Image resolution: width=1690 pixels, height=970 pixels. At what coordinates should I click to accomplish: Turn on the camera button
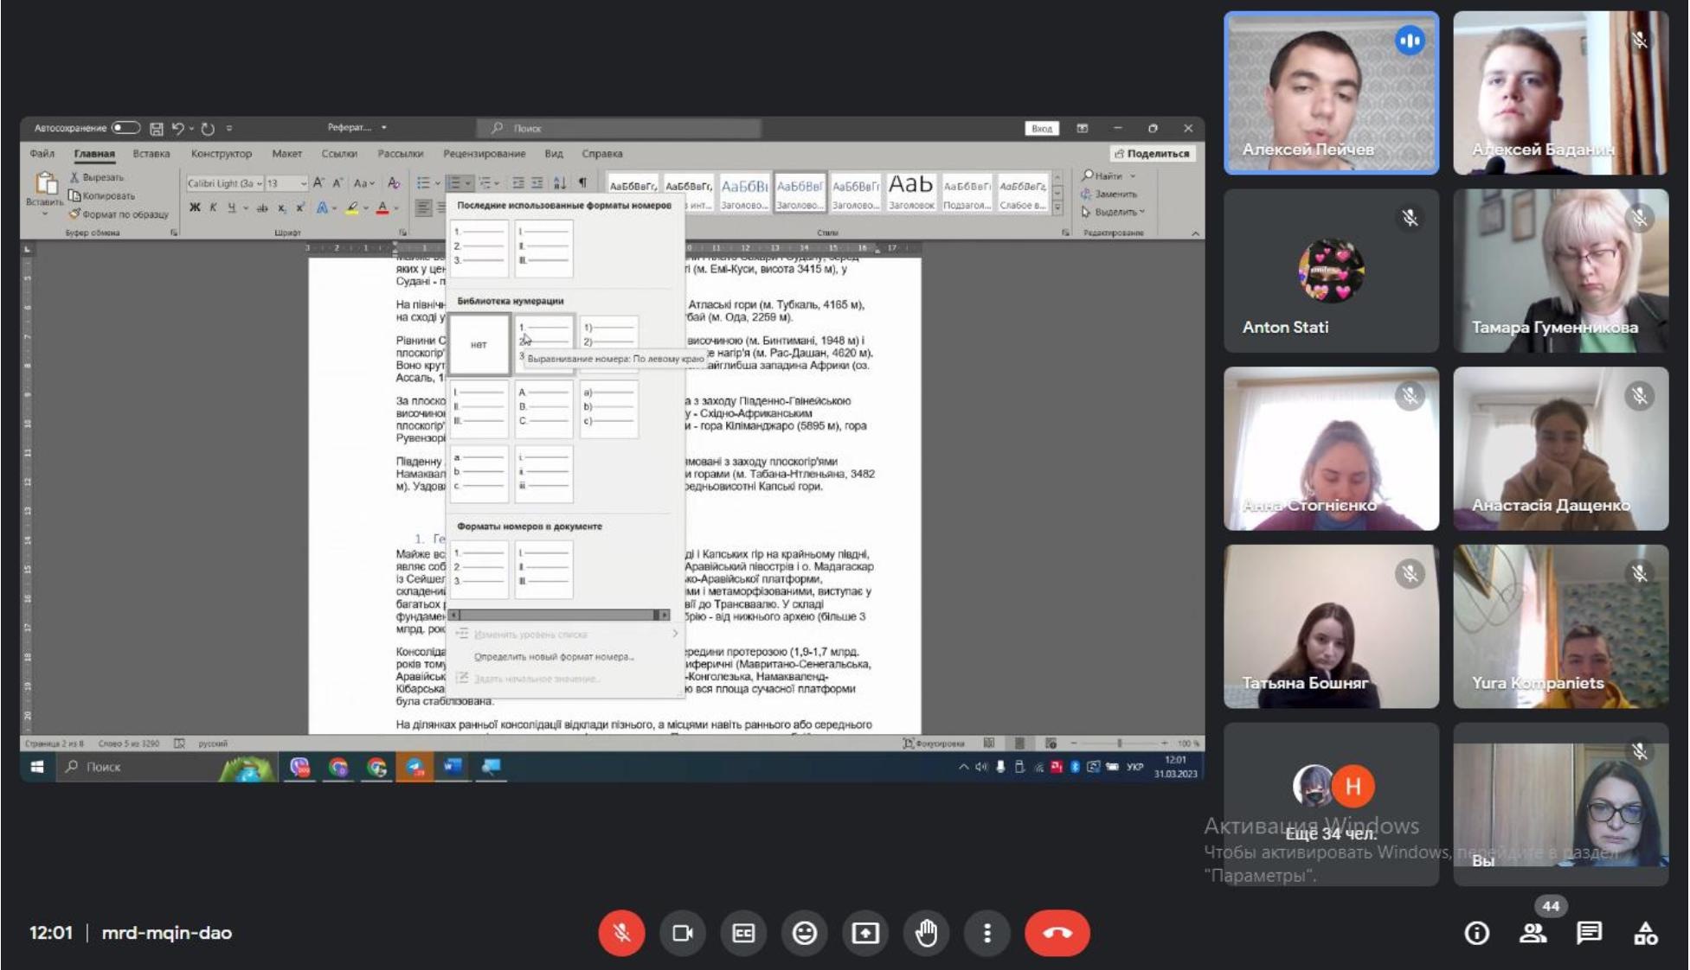pyautogui.click(x=683, y=933)
